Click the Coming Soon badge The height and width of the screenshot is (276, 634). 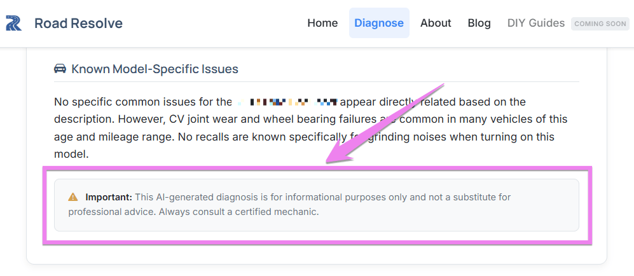click(600, 24)
